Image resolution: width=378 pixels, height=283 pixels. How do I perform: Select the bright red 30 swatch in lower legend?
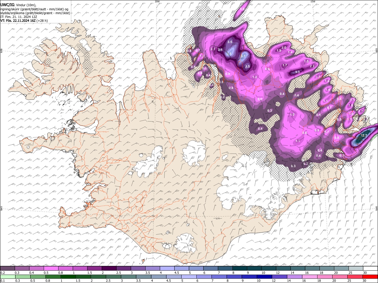tap(370, 277)
